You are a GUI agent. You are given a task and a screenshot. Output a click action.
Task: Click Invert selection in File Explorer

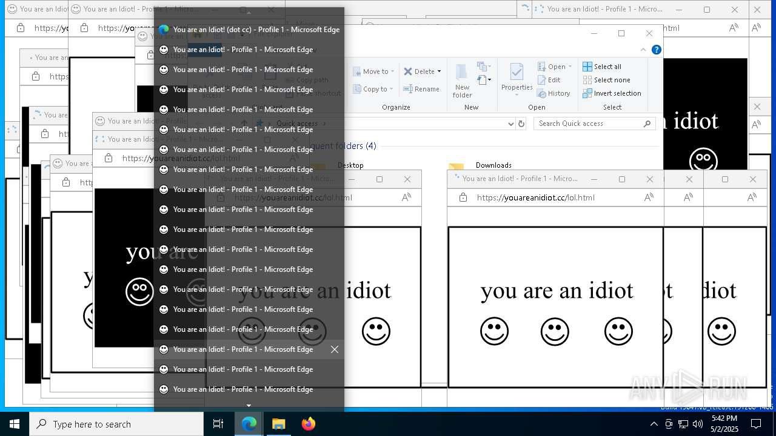coord(612,93)
